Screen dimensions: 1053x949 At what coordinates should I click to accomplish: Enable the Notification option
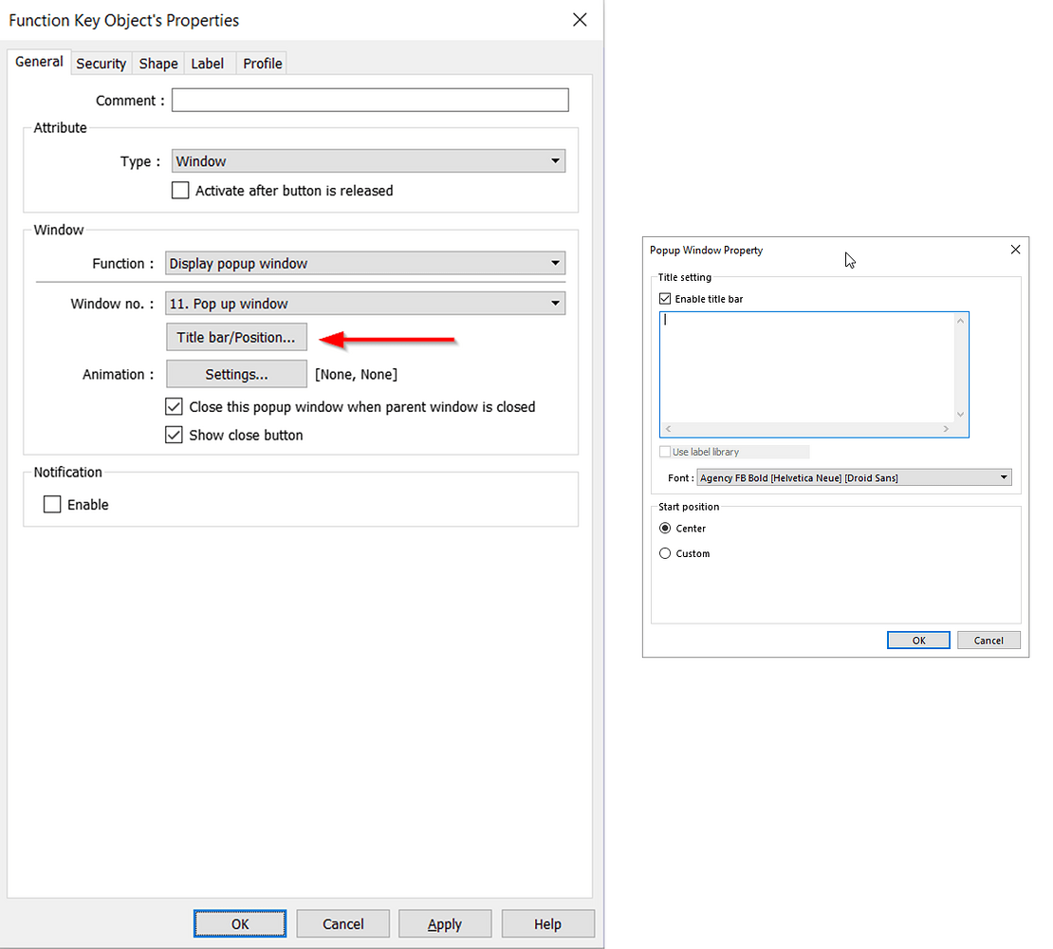[x=52, y=504]
